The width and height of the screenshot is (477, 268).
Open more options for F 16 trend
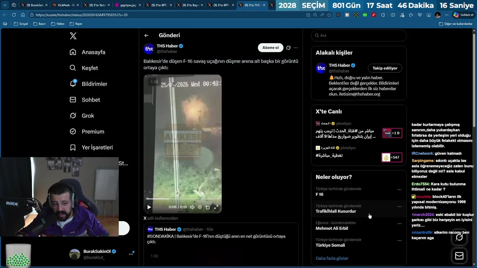click(399, 189)
